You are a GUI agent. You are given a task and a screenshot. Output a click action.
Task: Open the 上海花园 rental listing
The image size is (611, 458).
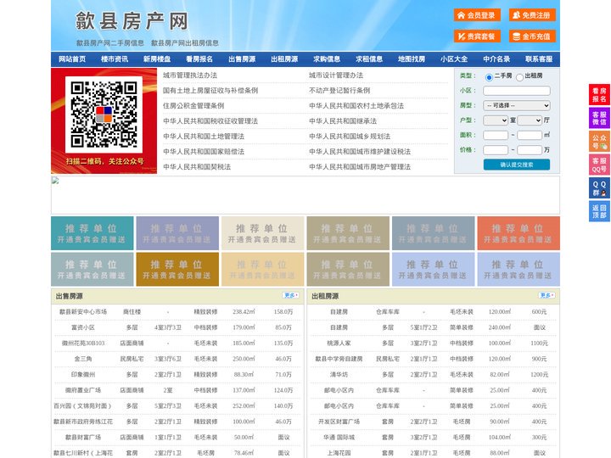tap(339, 453)
